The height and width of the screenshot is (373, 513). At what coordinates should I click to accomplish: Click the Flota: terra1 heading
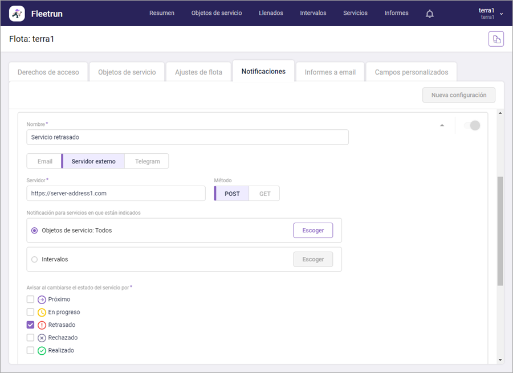tap(32, 39)
